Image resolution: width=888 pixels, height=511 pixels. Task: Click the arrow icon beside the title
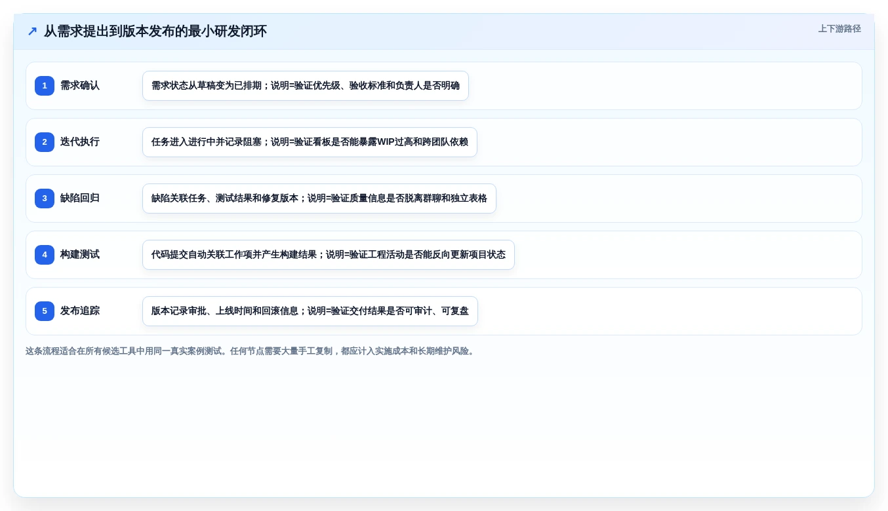(x=32, y=31)
